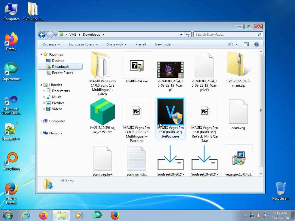Collapse the Favorites tree section
The width and height of the screenshot is (295, 221).
[x=41, y=54]
